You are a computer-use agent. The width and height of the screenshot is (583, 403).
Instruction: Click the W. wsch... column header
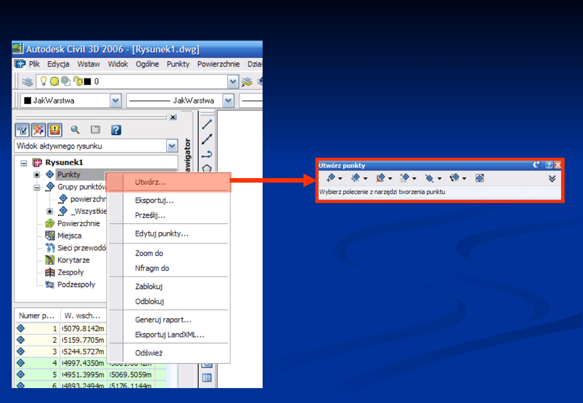pos(83,316)
